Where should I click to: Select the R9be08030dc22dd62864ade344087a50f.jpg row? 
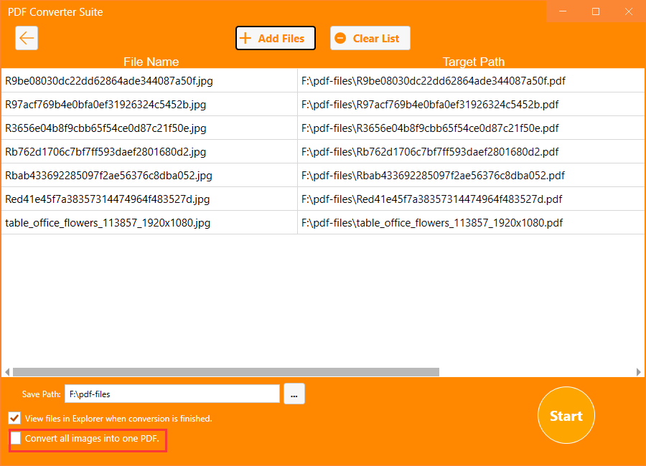(x=109, y=81)
